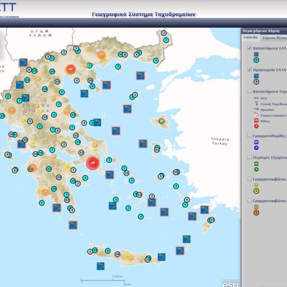Check the Γραμματοκιβώτια layer with orange symbols
The width and height of the screenshot is (287, 287).
249,200
